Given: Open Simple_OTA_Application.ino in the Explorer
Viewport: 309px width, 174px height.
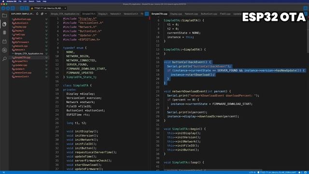Looking at the screenshot, I should click(x=29, y=54).
